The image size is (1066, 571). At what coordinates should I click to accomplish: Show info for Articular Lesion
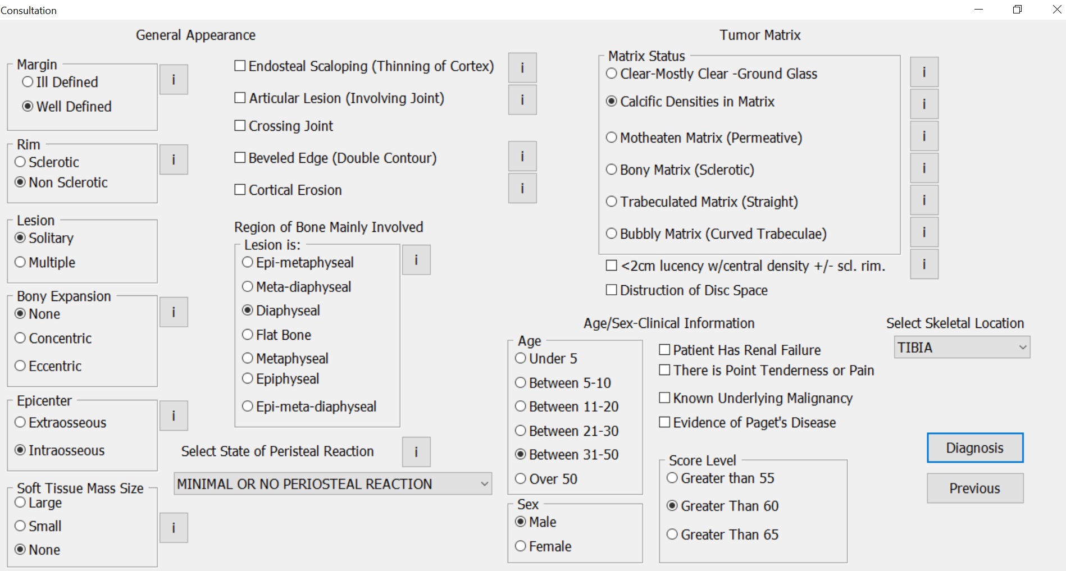(x=522, y=100)
